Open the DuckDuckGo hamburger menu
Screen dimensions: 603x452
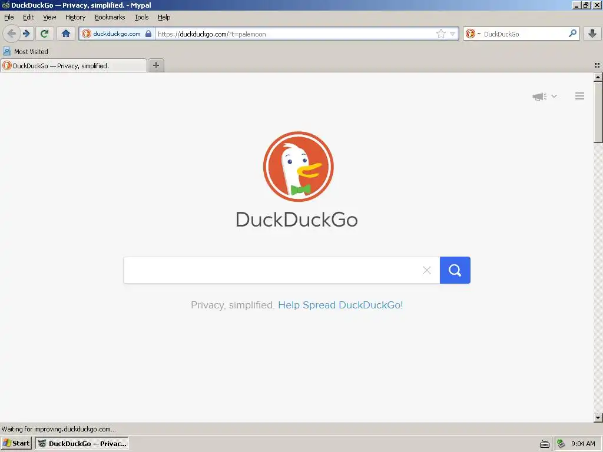tap(579, 96)
